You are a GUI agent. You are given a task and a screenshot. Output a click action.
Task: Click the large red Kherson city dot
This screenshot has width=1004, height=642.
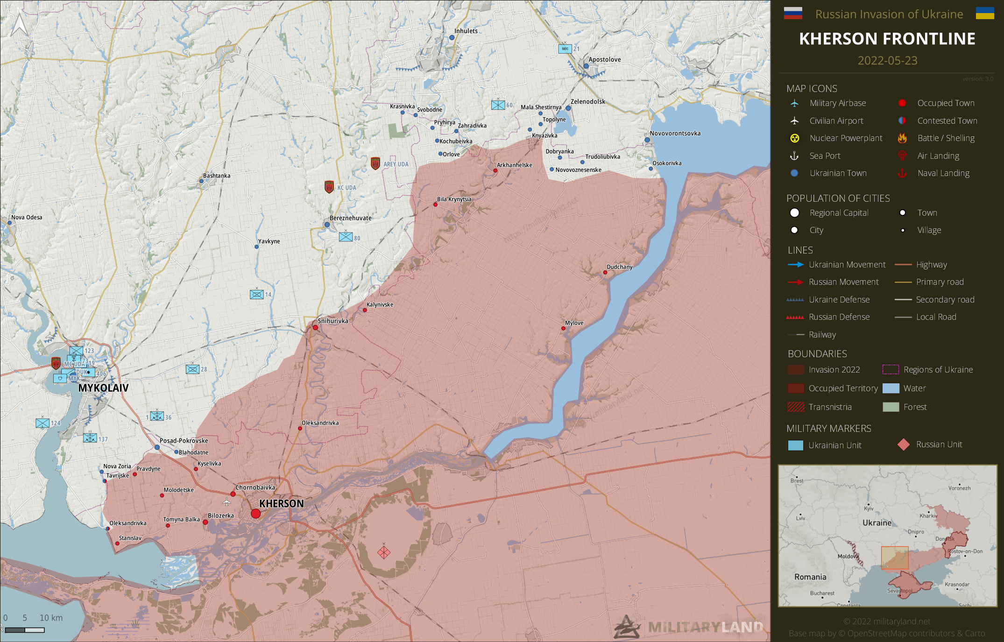256,514
